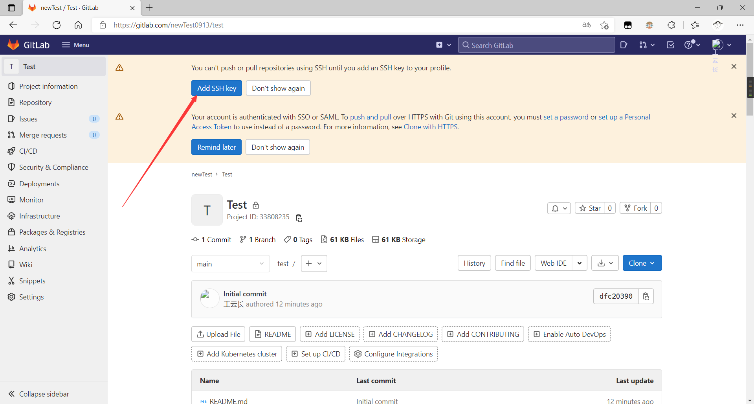Open Issues in the sidebar
The image size is (754, 404).
[x=28, y=119]
